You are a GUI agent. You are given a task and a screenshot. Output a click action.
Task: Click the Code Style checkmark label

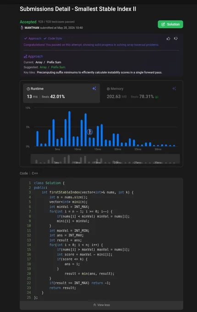pyautogui.click(x=53, y=39)
